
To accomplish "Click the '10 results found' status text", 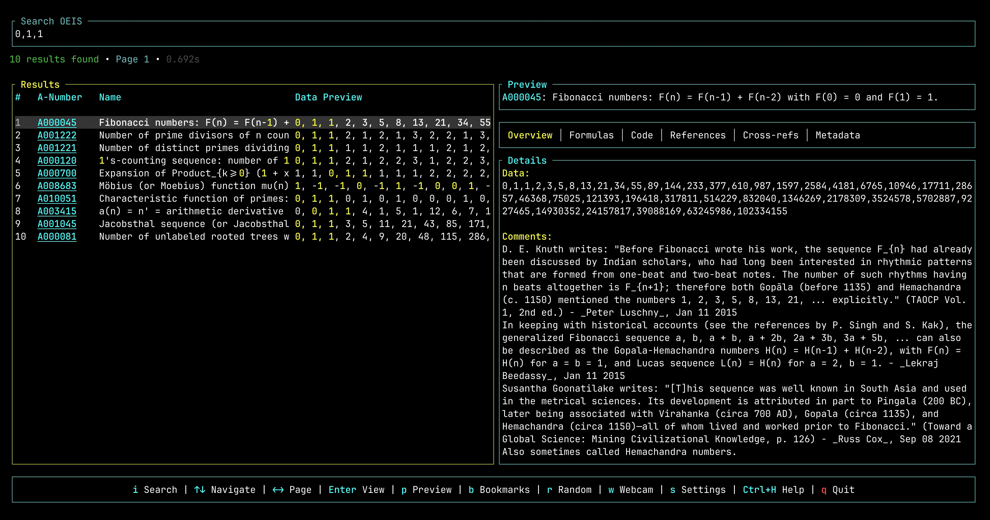I will [54, 59].
